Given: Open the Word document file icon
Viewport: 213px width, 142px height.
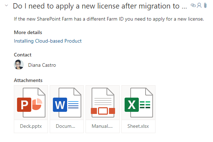Looking at the screenshot, I should (x=67, y=103).
